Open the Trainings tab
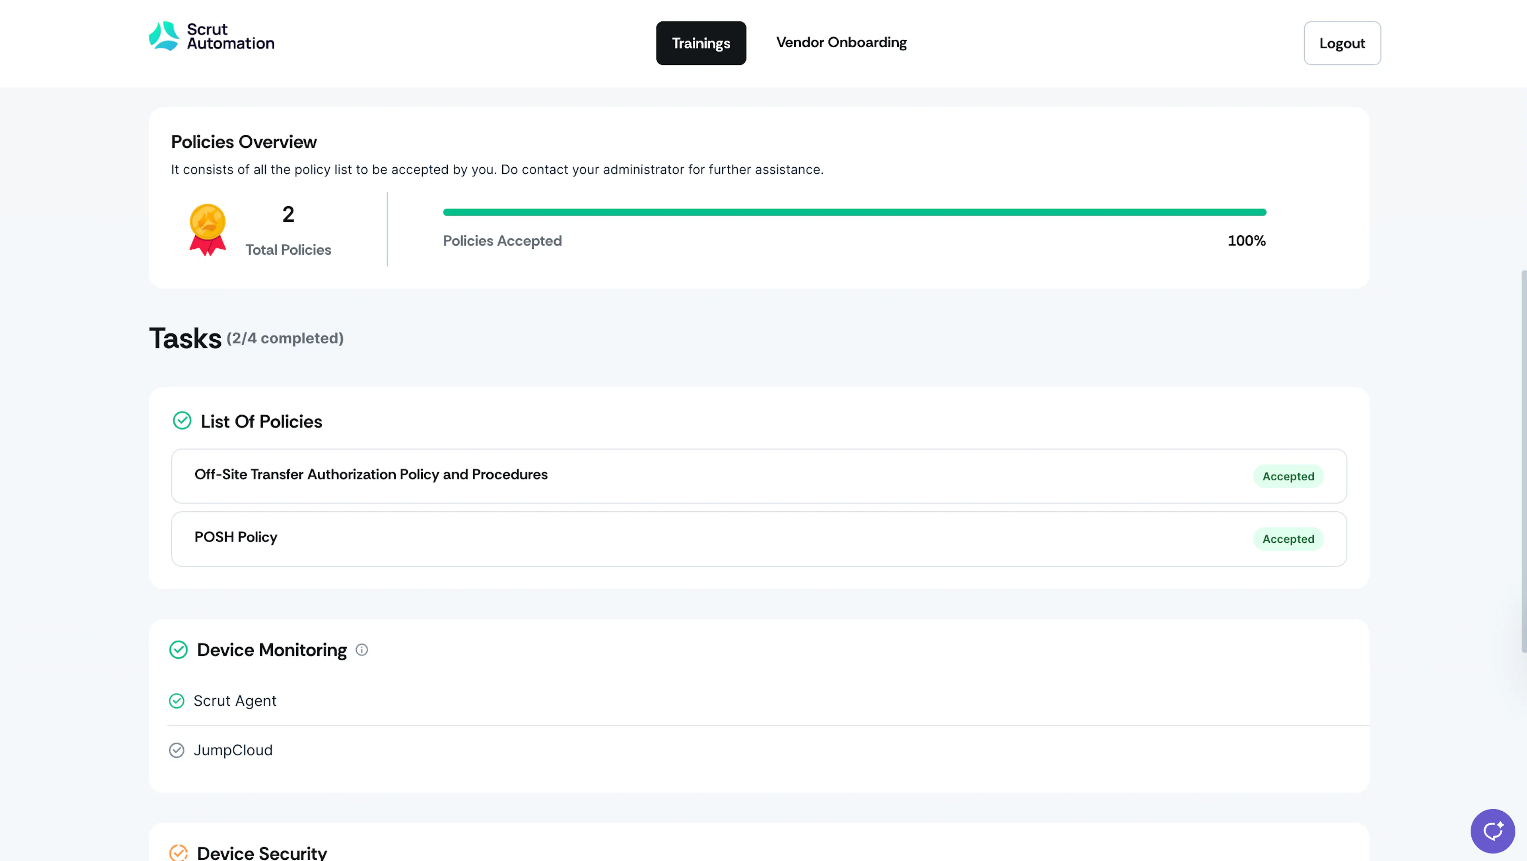The image size is (1527, 861). (701, 43)
